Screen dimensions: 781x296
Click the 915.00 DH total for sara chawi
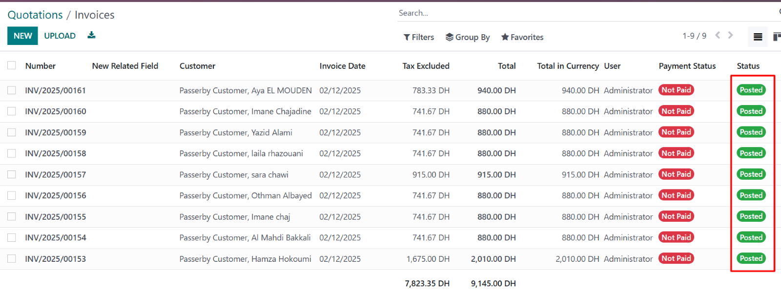click(x=496, y=174)
